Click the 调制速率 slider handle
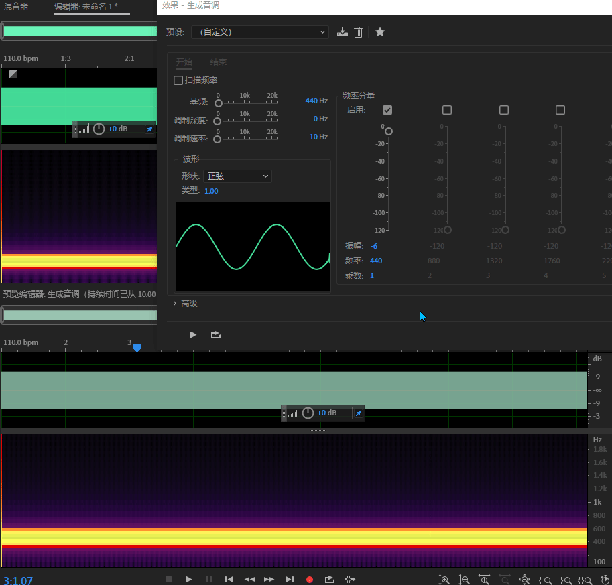The height and width of the screenshot is (585, 612). click(x=217, y=139)
